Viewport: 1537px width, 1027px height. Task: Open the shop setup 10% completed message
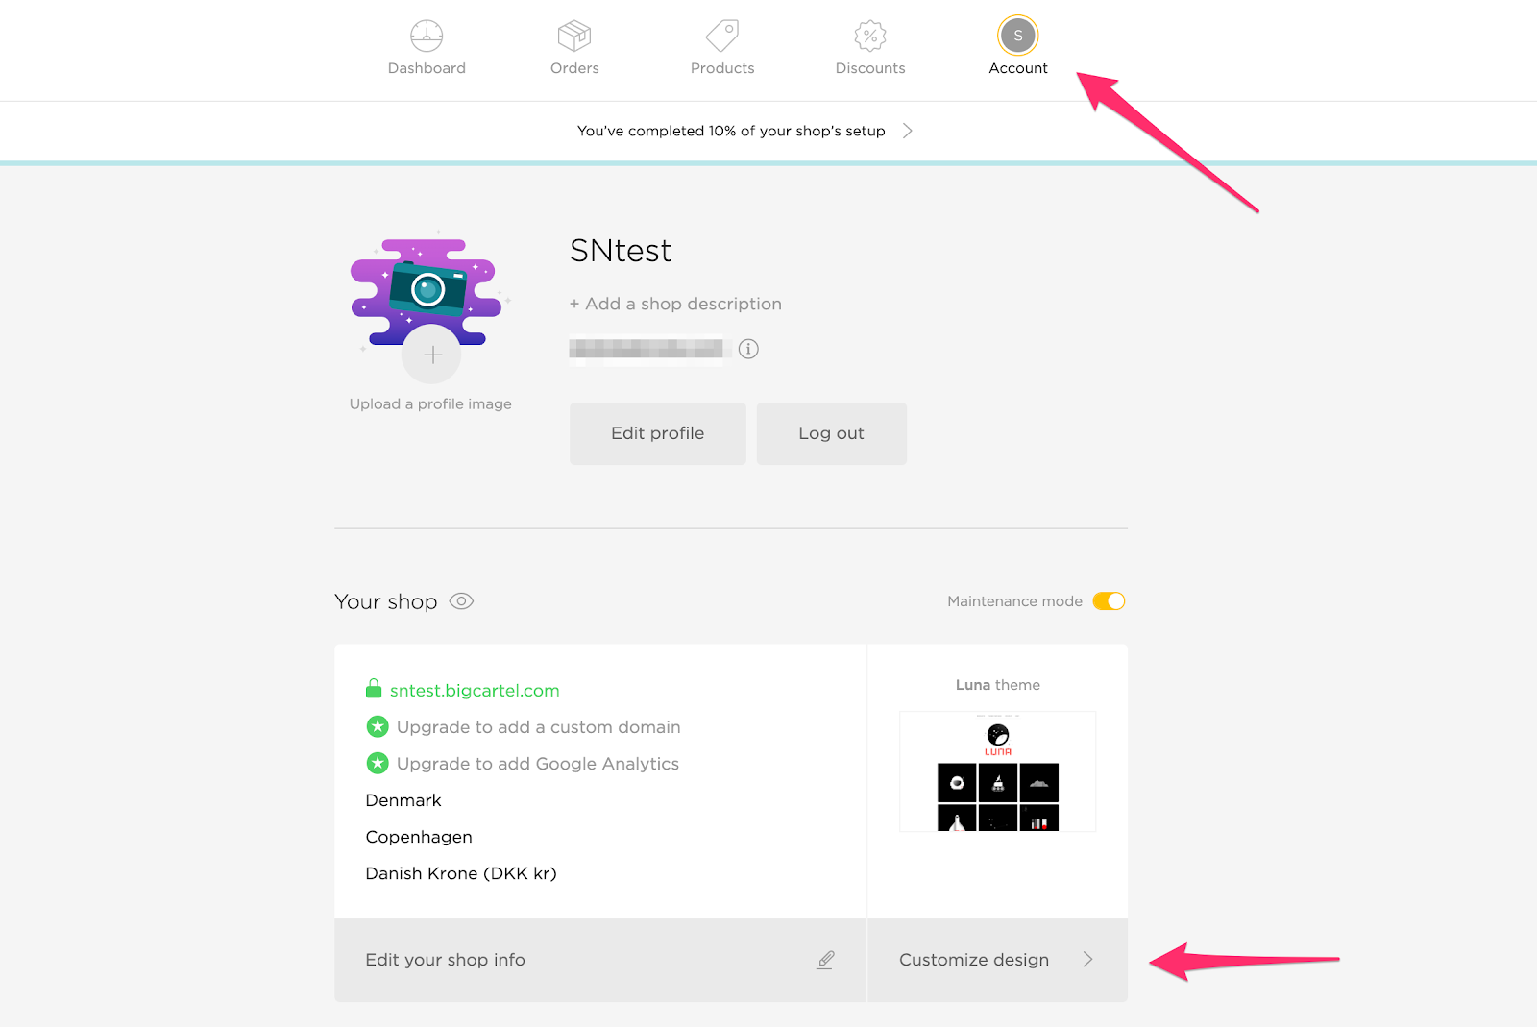731,131
